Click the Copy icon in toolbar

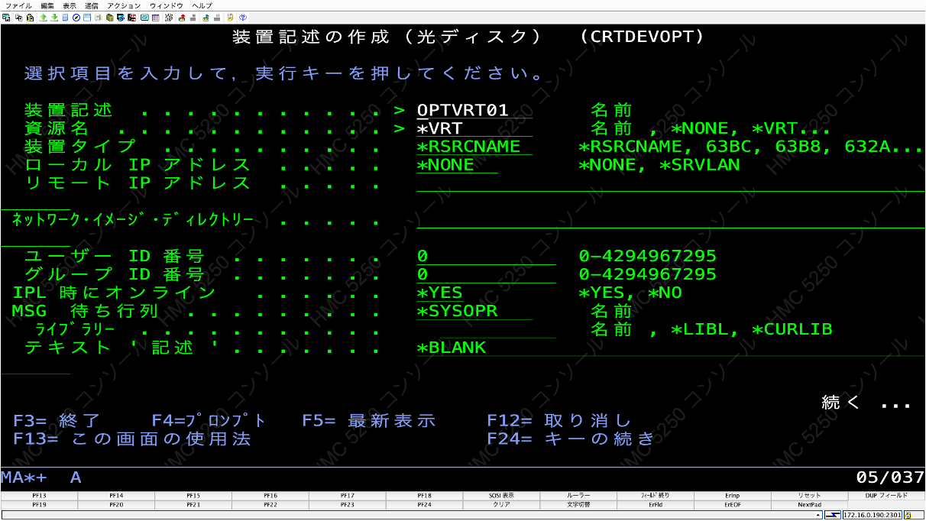point(18,17)
